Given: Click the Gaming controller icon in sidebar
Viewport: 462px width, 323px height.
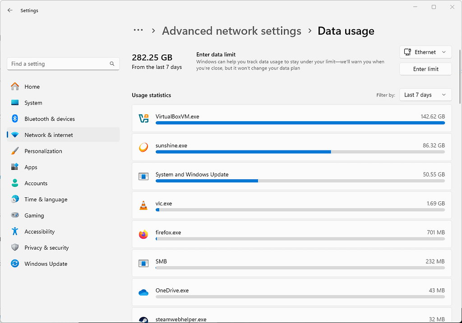Looking at the screenshot, I should pyautogui.click(x=15, y=215).
